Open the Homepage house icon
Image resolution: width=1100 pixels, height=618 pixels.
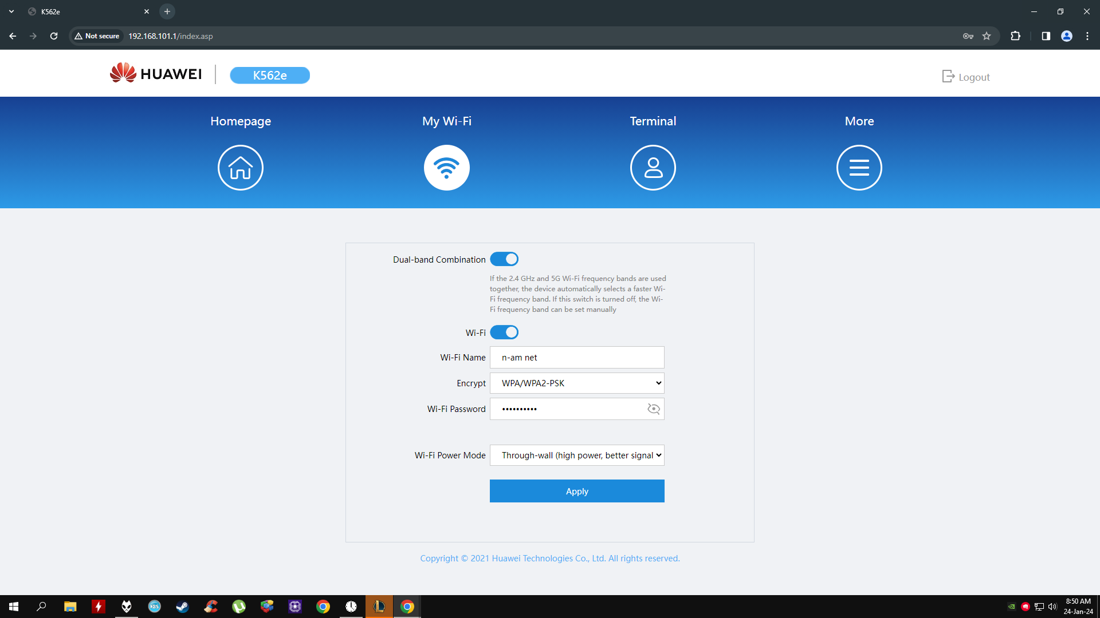coord(241,168)
